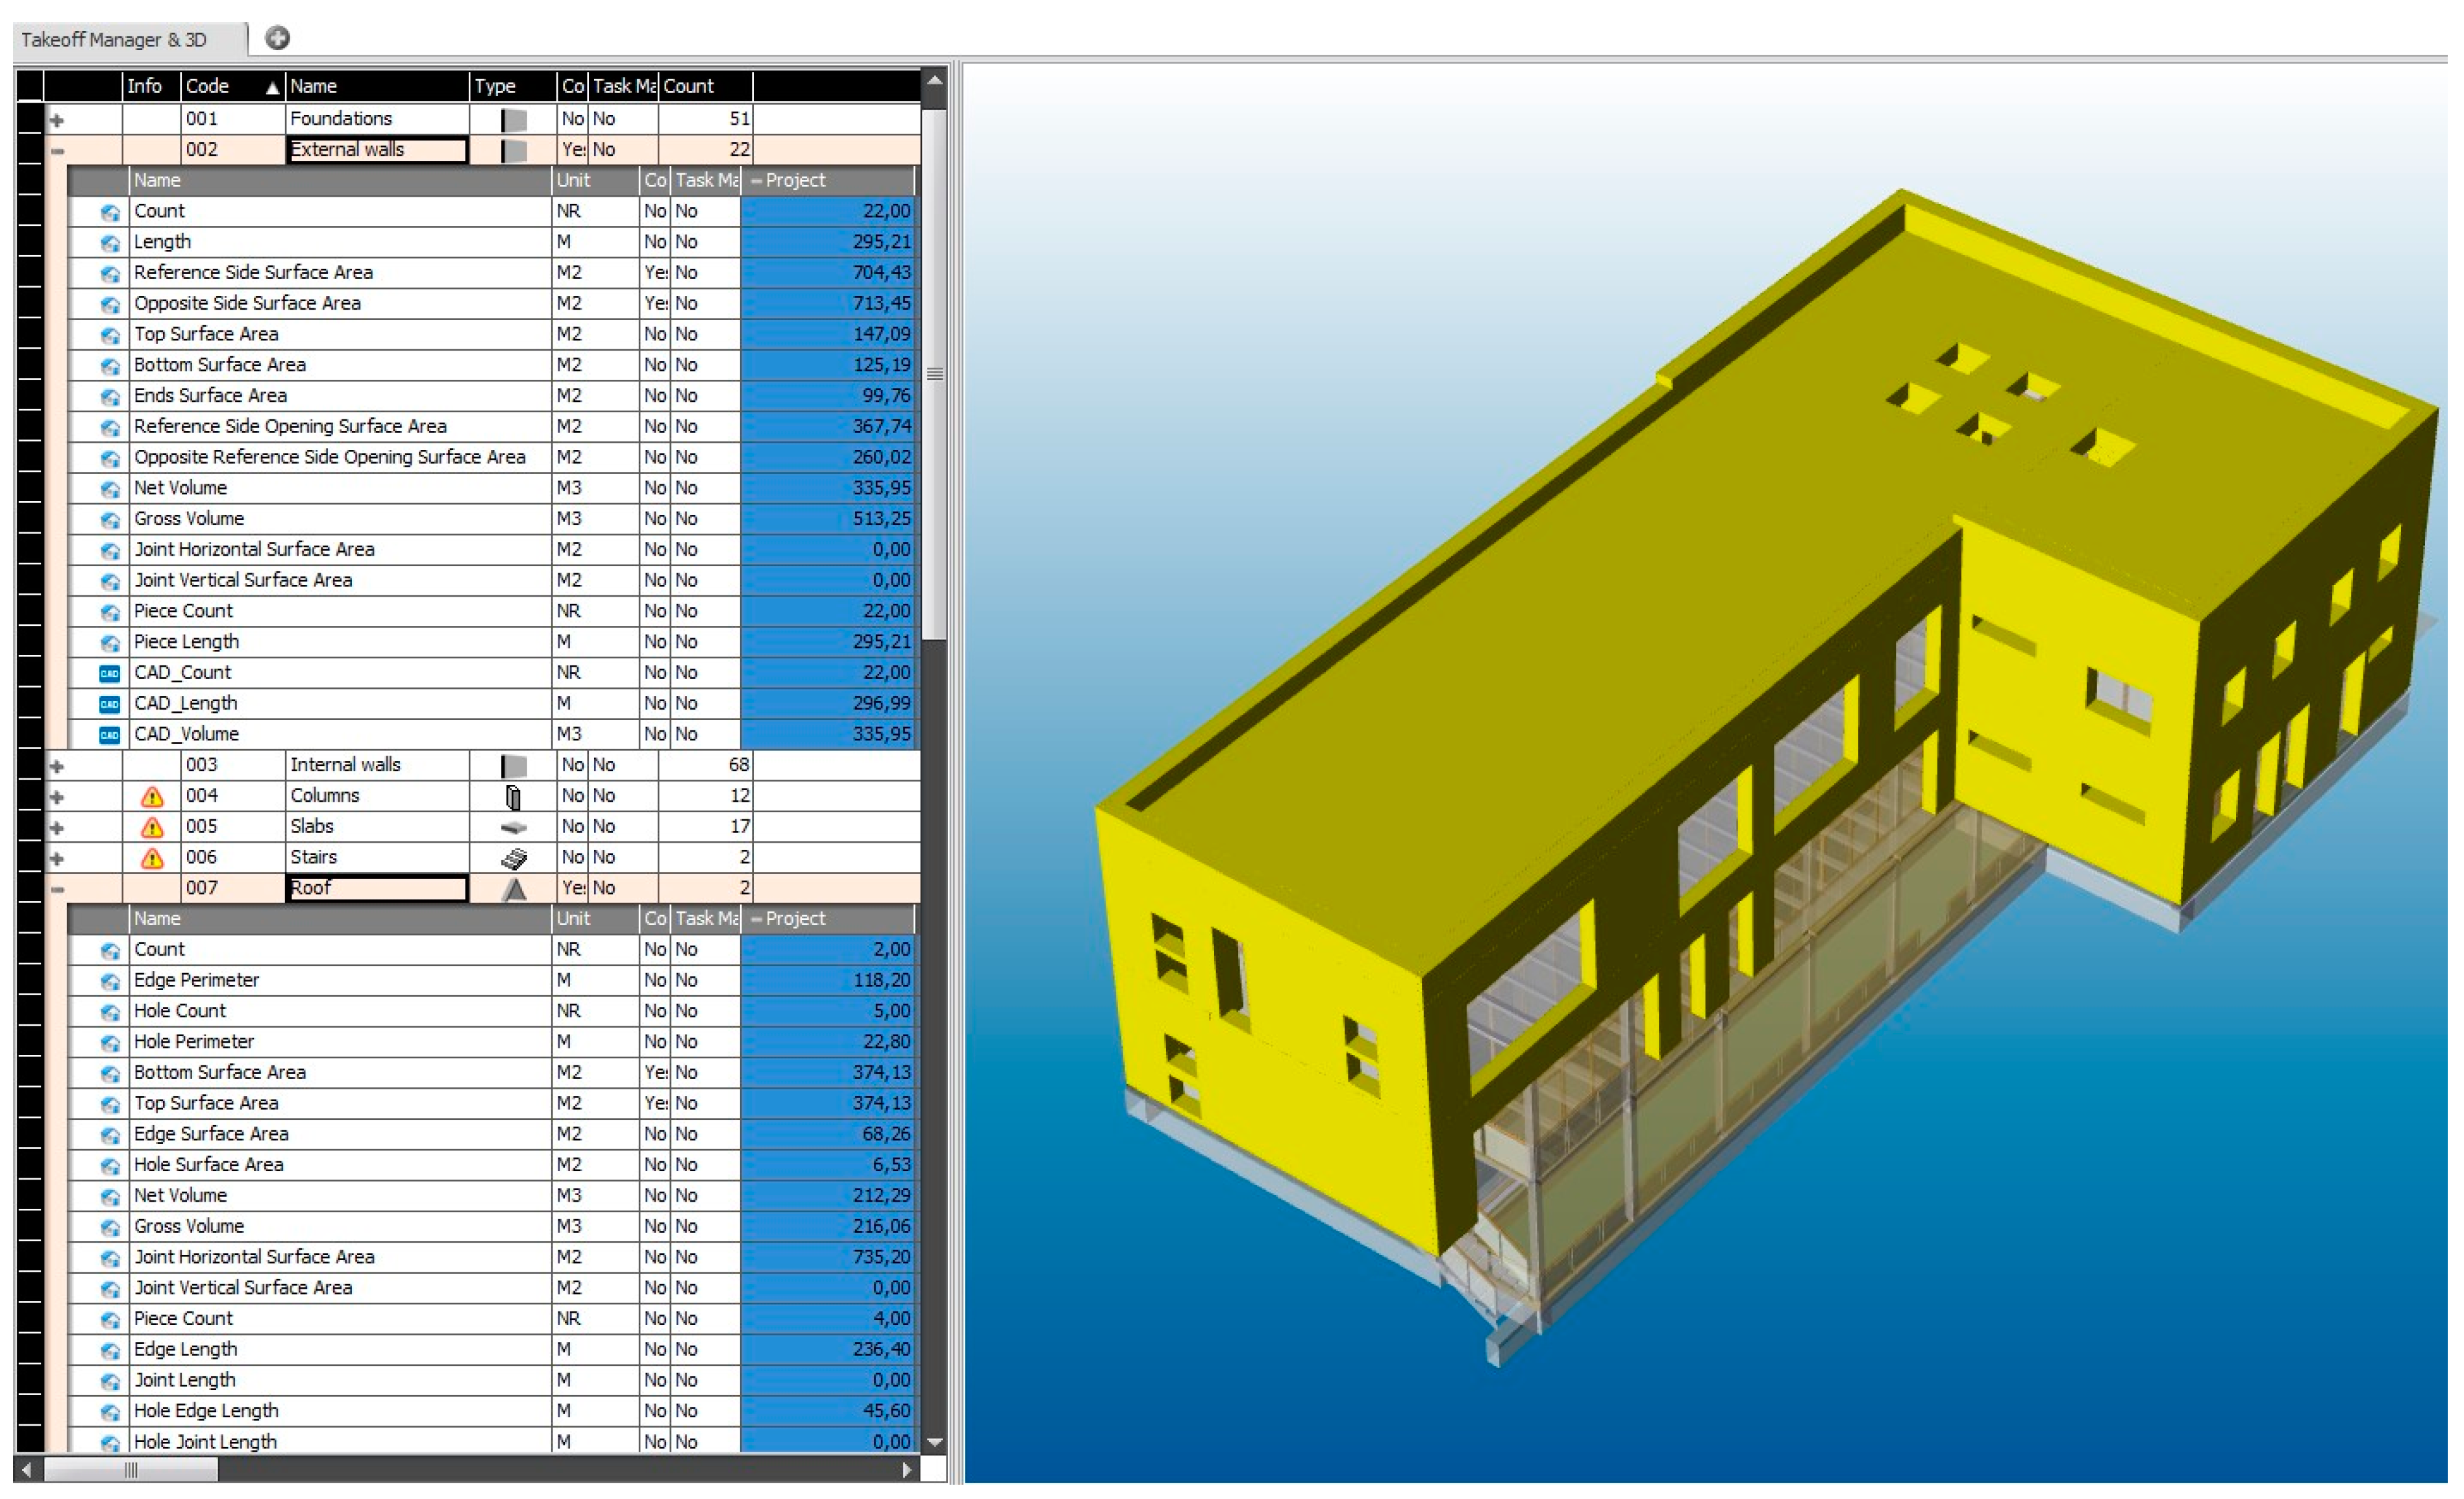Collapse the Roof row

(57, 889)
